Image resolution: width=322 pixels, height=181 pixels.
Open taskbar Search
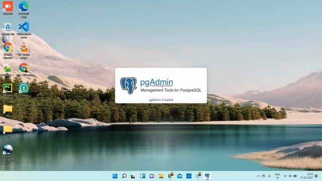coord(124,176)
